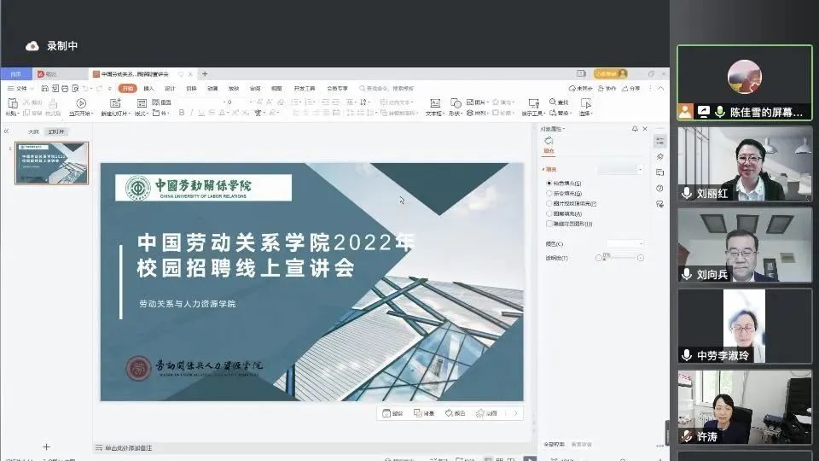Click the Picture (图片) icon
Screen dimensions: 819x461
pyautogui.click(x=470, y=102)
